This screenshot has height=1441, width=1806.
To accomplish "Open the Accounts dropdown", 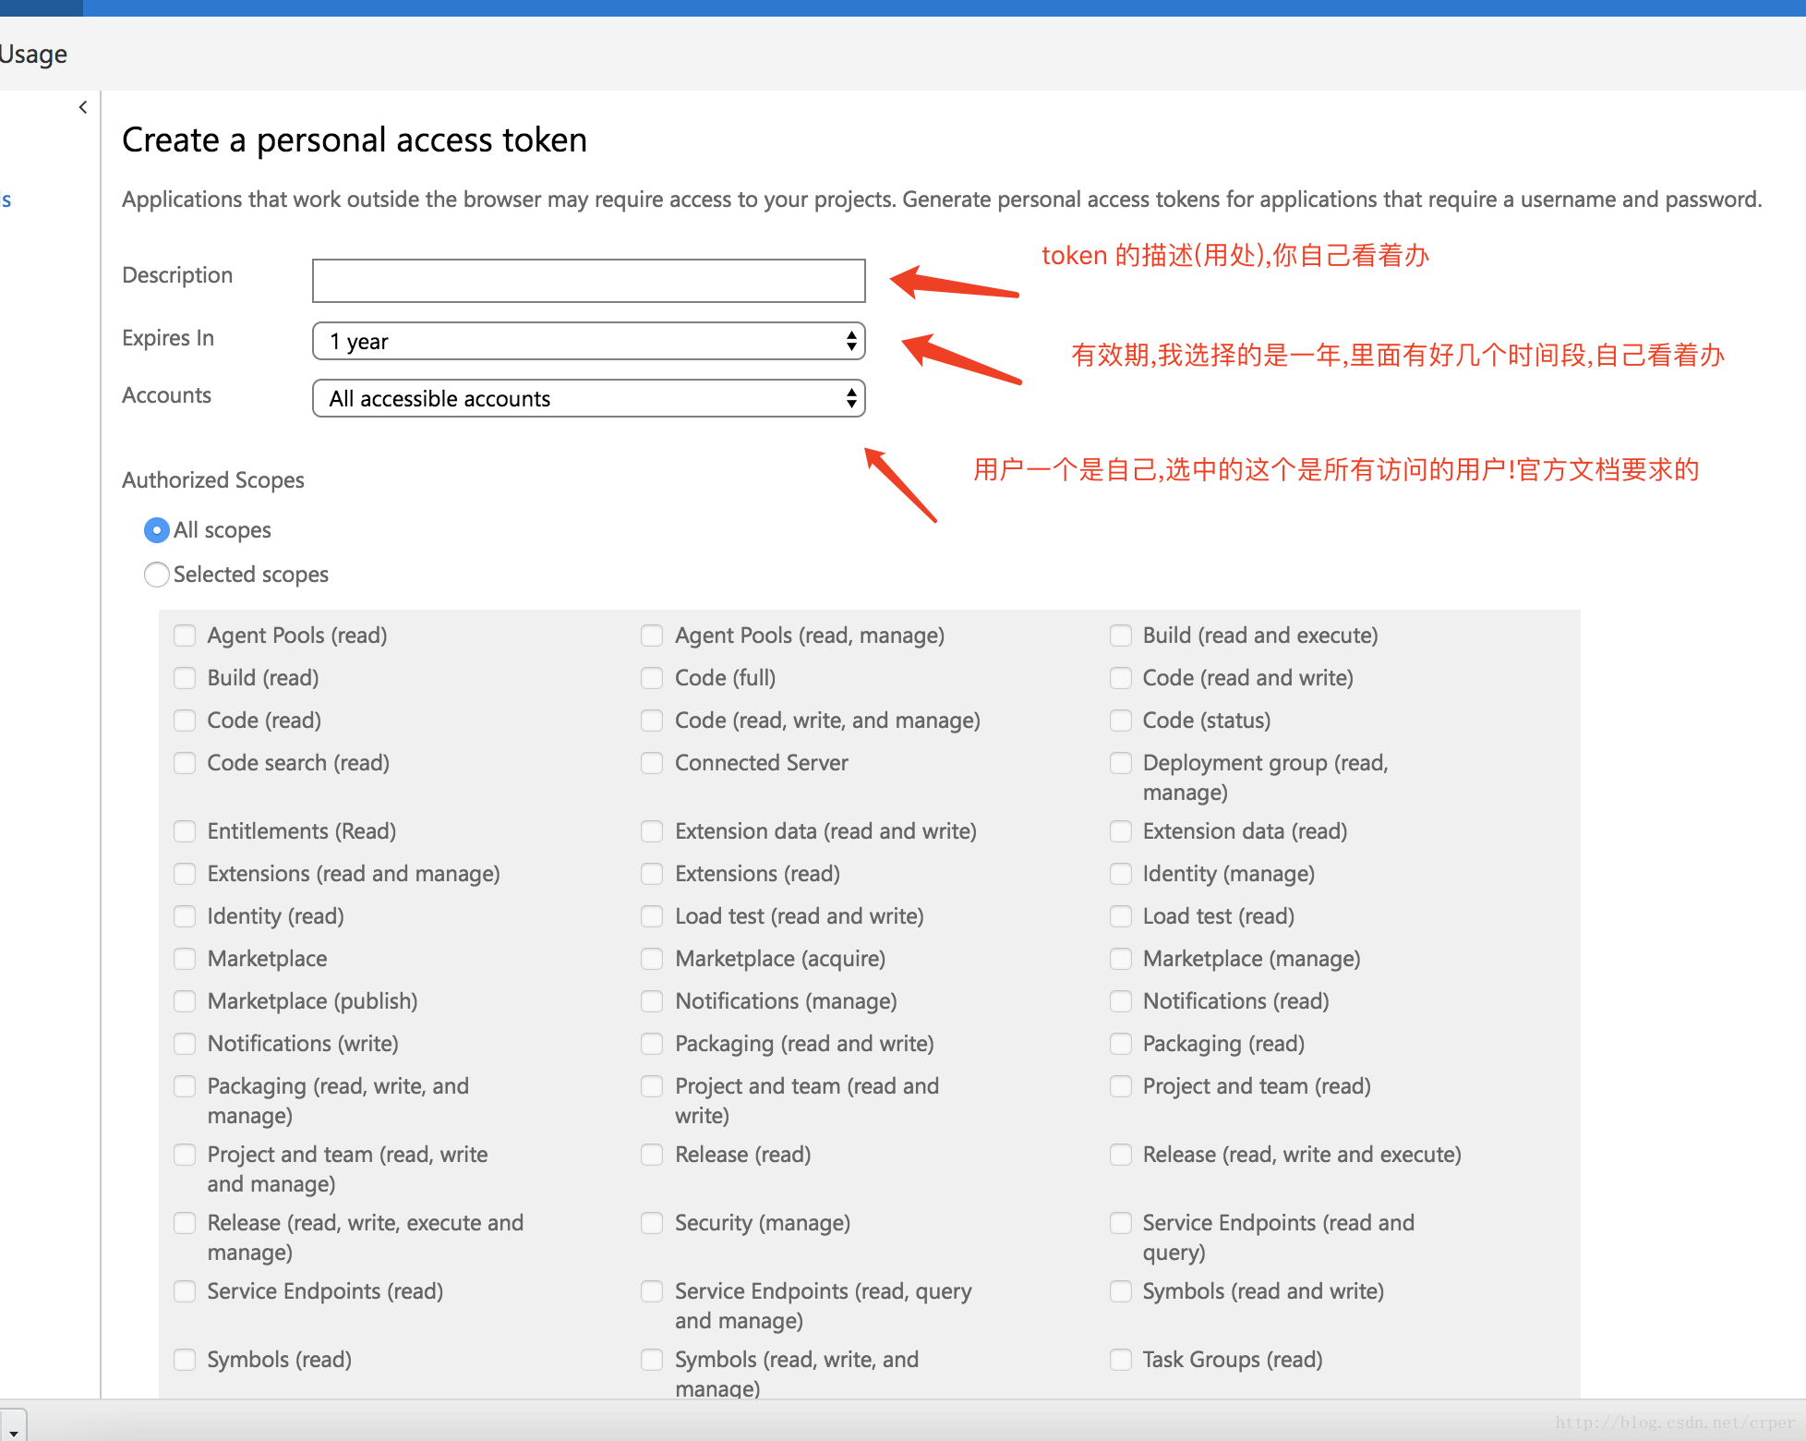I will [x=588, y=399].
